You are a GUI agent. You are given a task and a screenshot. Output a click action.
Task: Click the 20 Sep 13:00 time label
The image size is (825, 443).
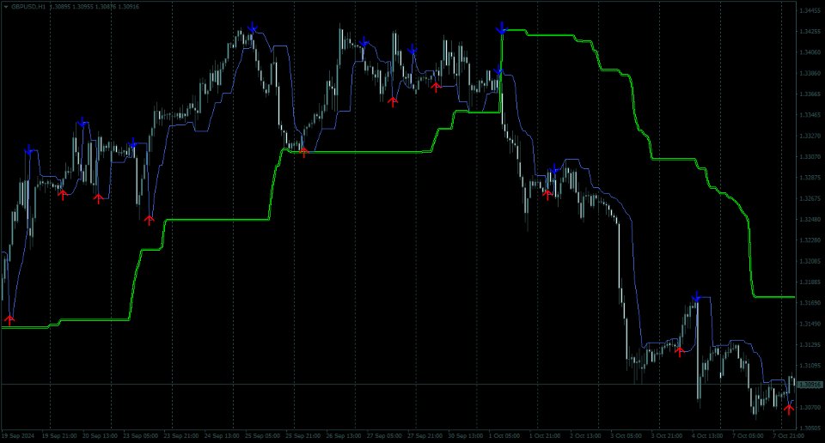100,435
